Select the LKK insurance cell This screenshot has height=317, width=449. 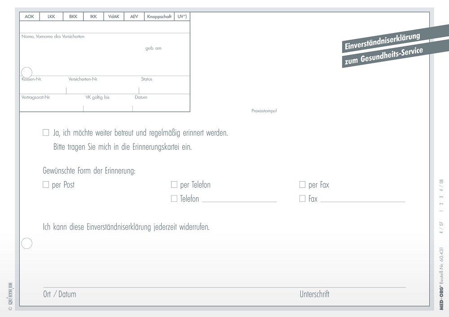(51, 17)
